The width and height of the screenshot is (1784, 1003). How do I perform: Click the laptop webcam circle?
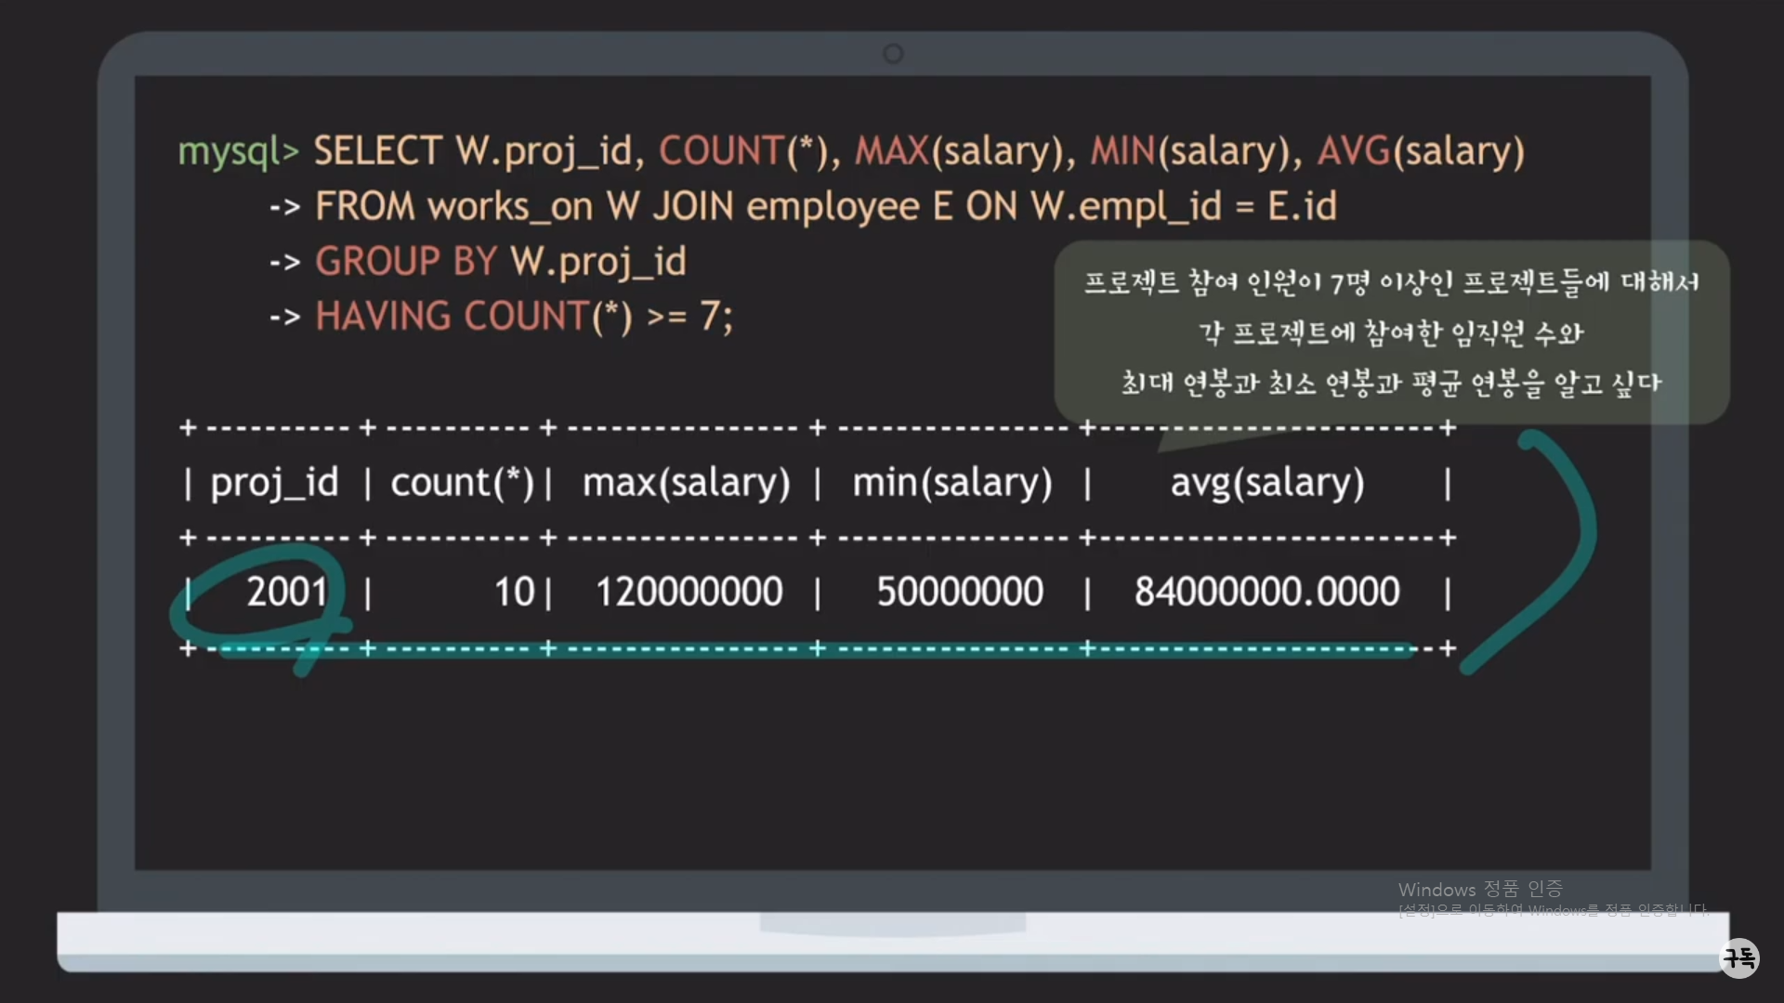(x=893, y=54)
